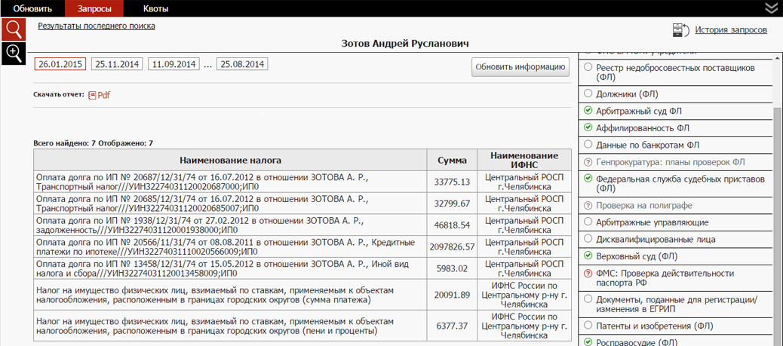Click the query history archive icon
This screenshot has height=346, width=783.
click(680, 30)
